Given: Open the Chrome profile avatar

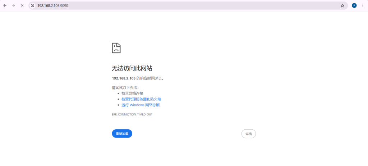Looking at the screenshot, I should pos(354,6).
